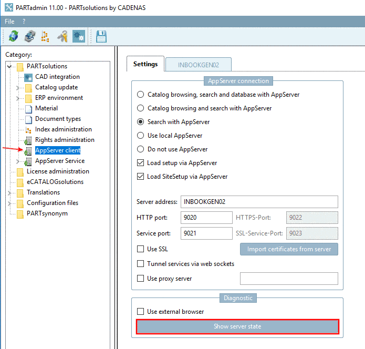Click the ERP environment folder icon
This screenshot has width=365, height=349.
click(x=28, y=98)
